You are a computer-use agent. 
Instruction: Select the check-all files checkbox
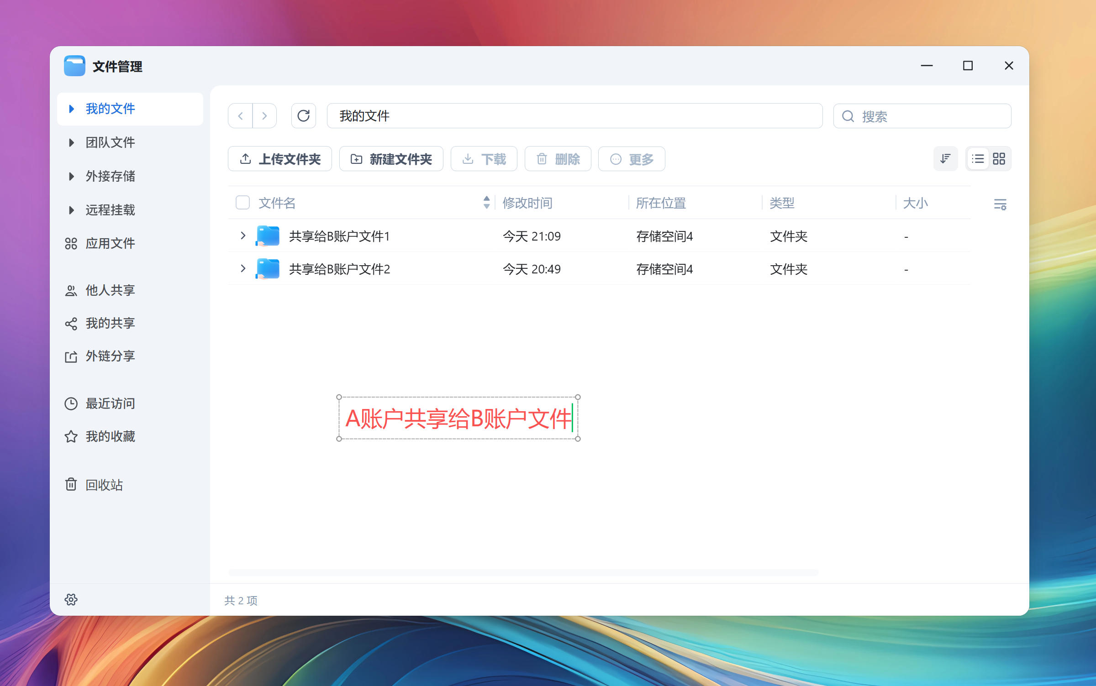[242, 202]
